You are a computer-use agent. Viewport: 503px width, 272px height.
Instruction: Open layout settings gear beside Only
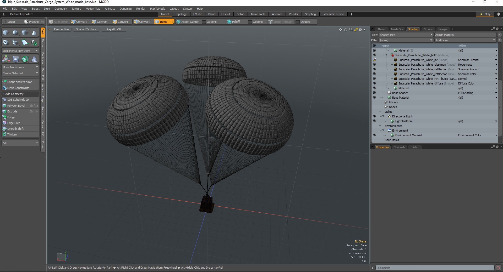point(499,14)
